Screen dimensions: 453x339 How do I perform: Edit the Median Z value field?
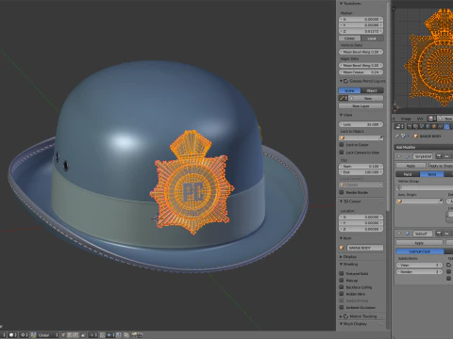361,31
